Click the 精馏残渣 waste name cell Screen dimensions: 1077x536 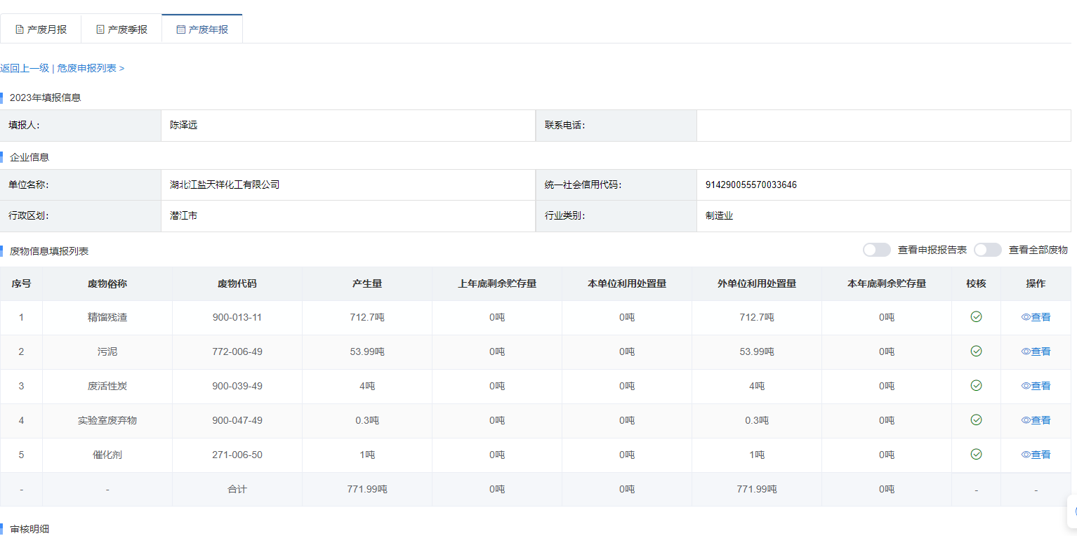(x=107, y=317)
